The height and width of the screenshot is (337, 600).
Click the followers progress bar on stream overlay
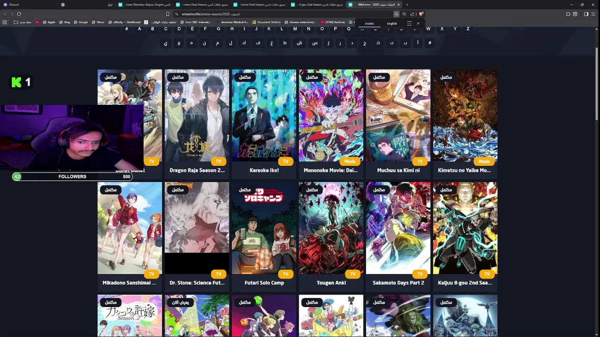point(72,176)
